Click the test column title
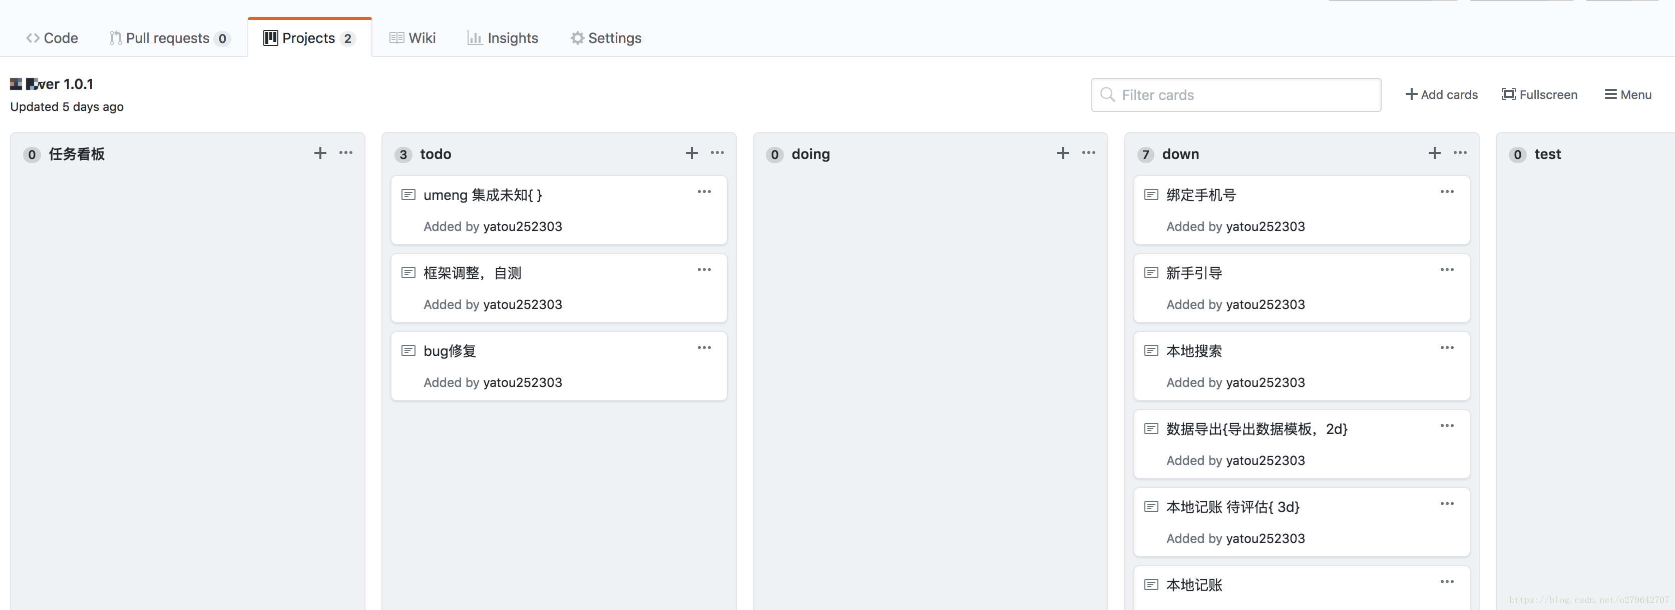Viewport: 1675px width, 610px height. [1547, 154]
